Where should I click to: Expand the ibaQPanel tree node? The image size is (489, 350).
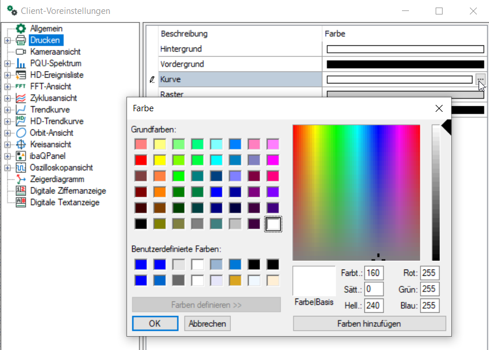7,156
